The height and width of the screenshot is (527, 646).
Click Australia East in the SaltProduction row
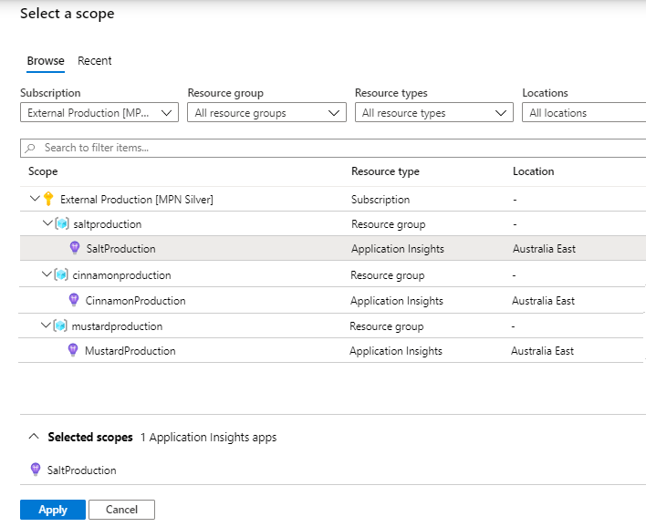(544, 249)
